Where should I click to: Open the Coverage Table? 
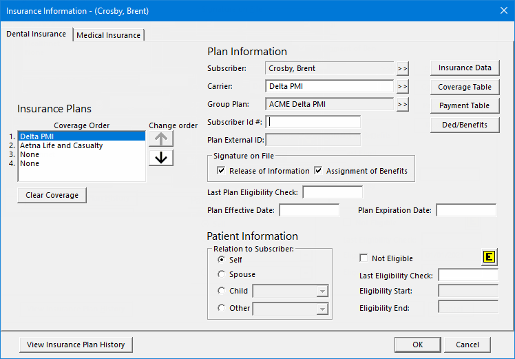point(465,87)
